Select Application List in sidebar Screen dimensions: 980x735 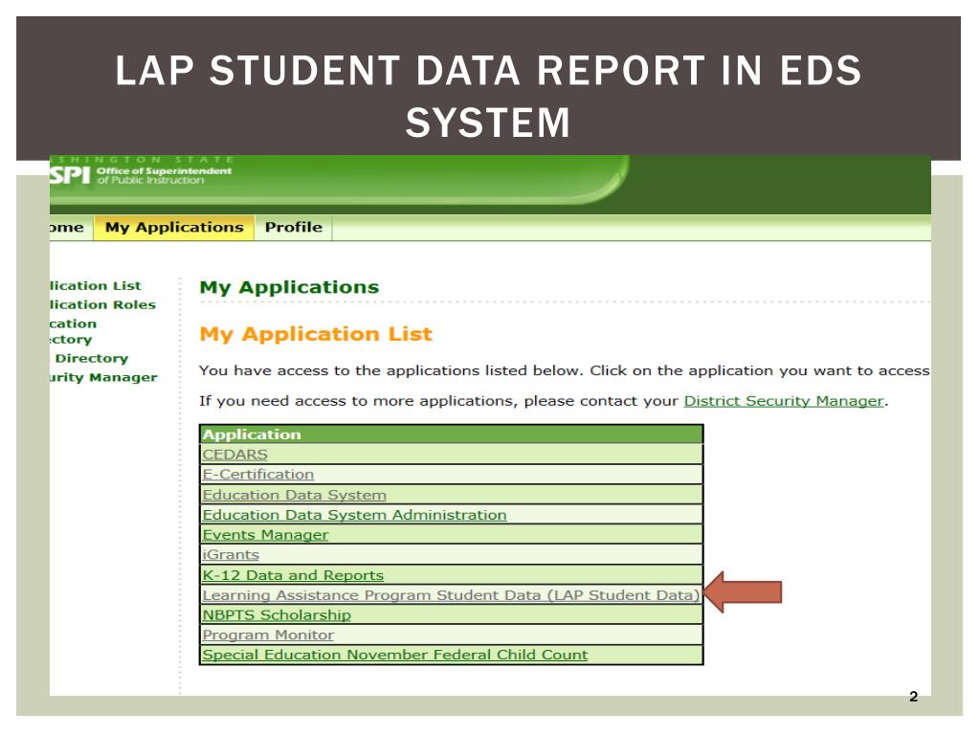pos(96,285)
